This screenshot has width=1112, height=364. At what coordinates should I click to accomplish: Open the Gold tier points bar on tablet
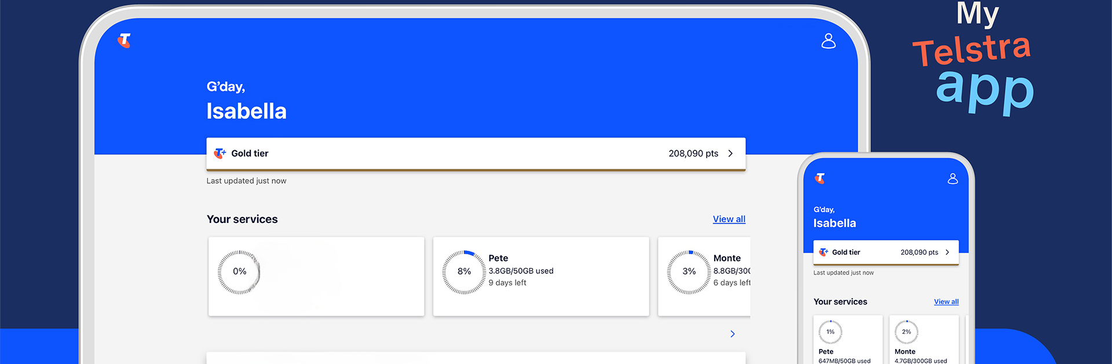476,154
